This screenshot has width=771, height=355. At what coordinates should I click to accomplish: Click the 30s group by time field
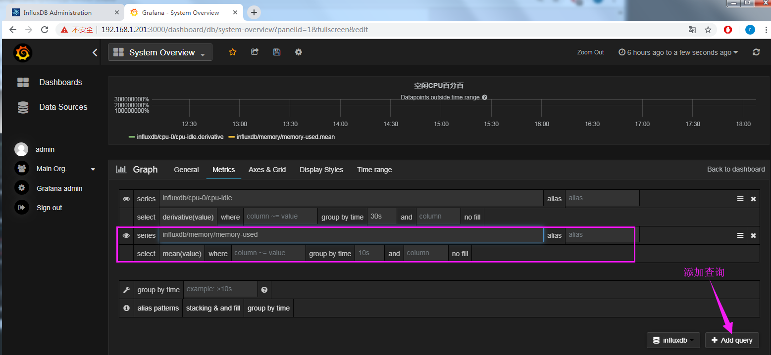tap(381, 217)
